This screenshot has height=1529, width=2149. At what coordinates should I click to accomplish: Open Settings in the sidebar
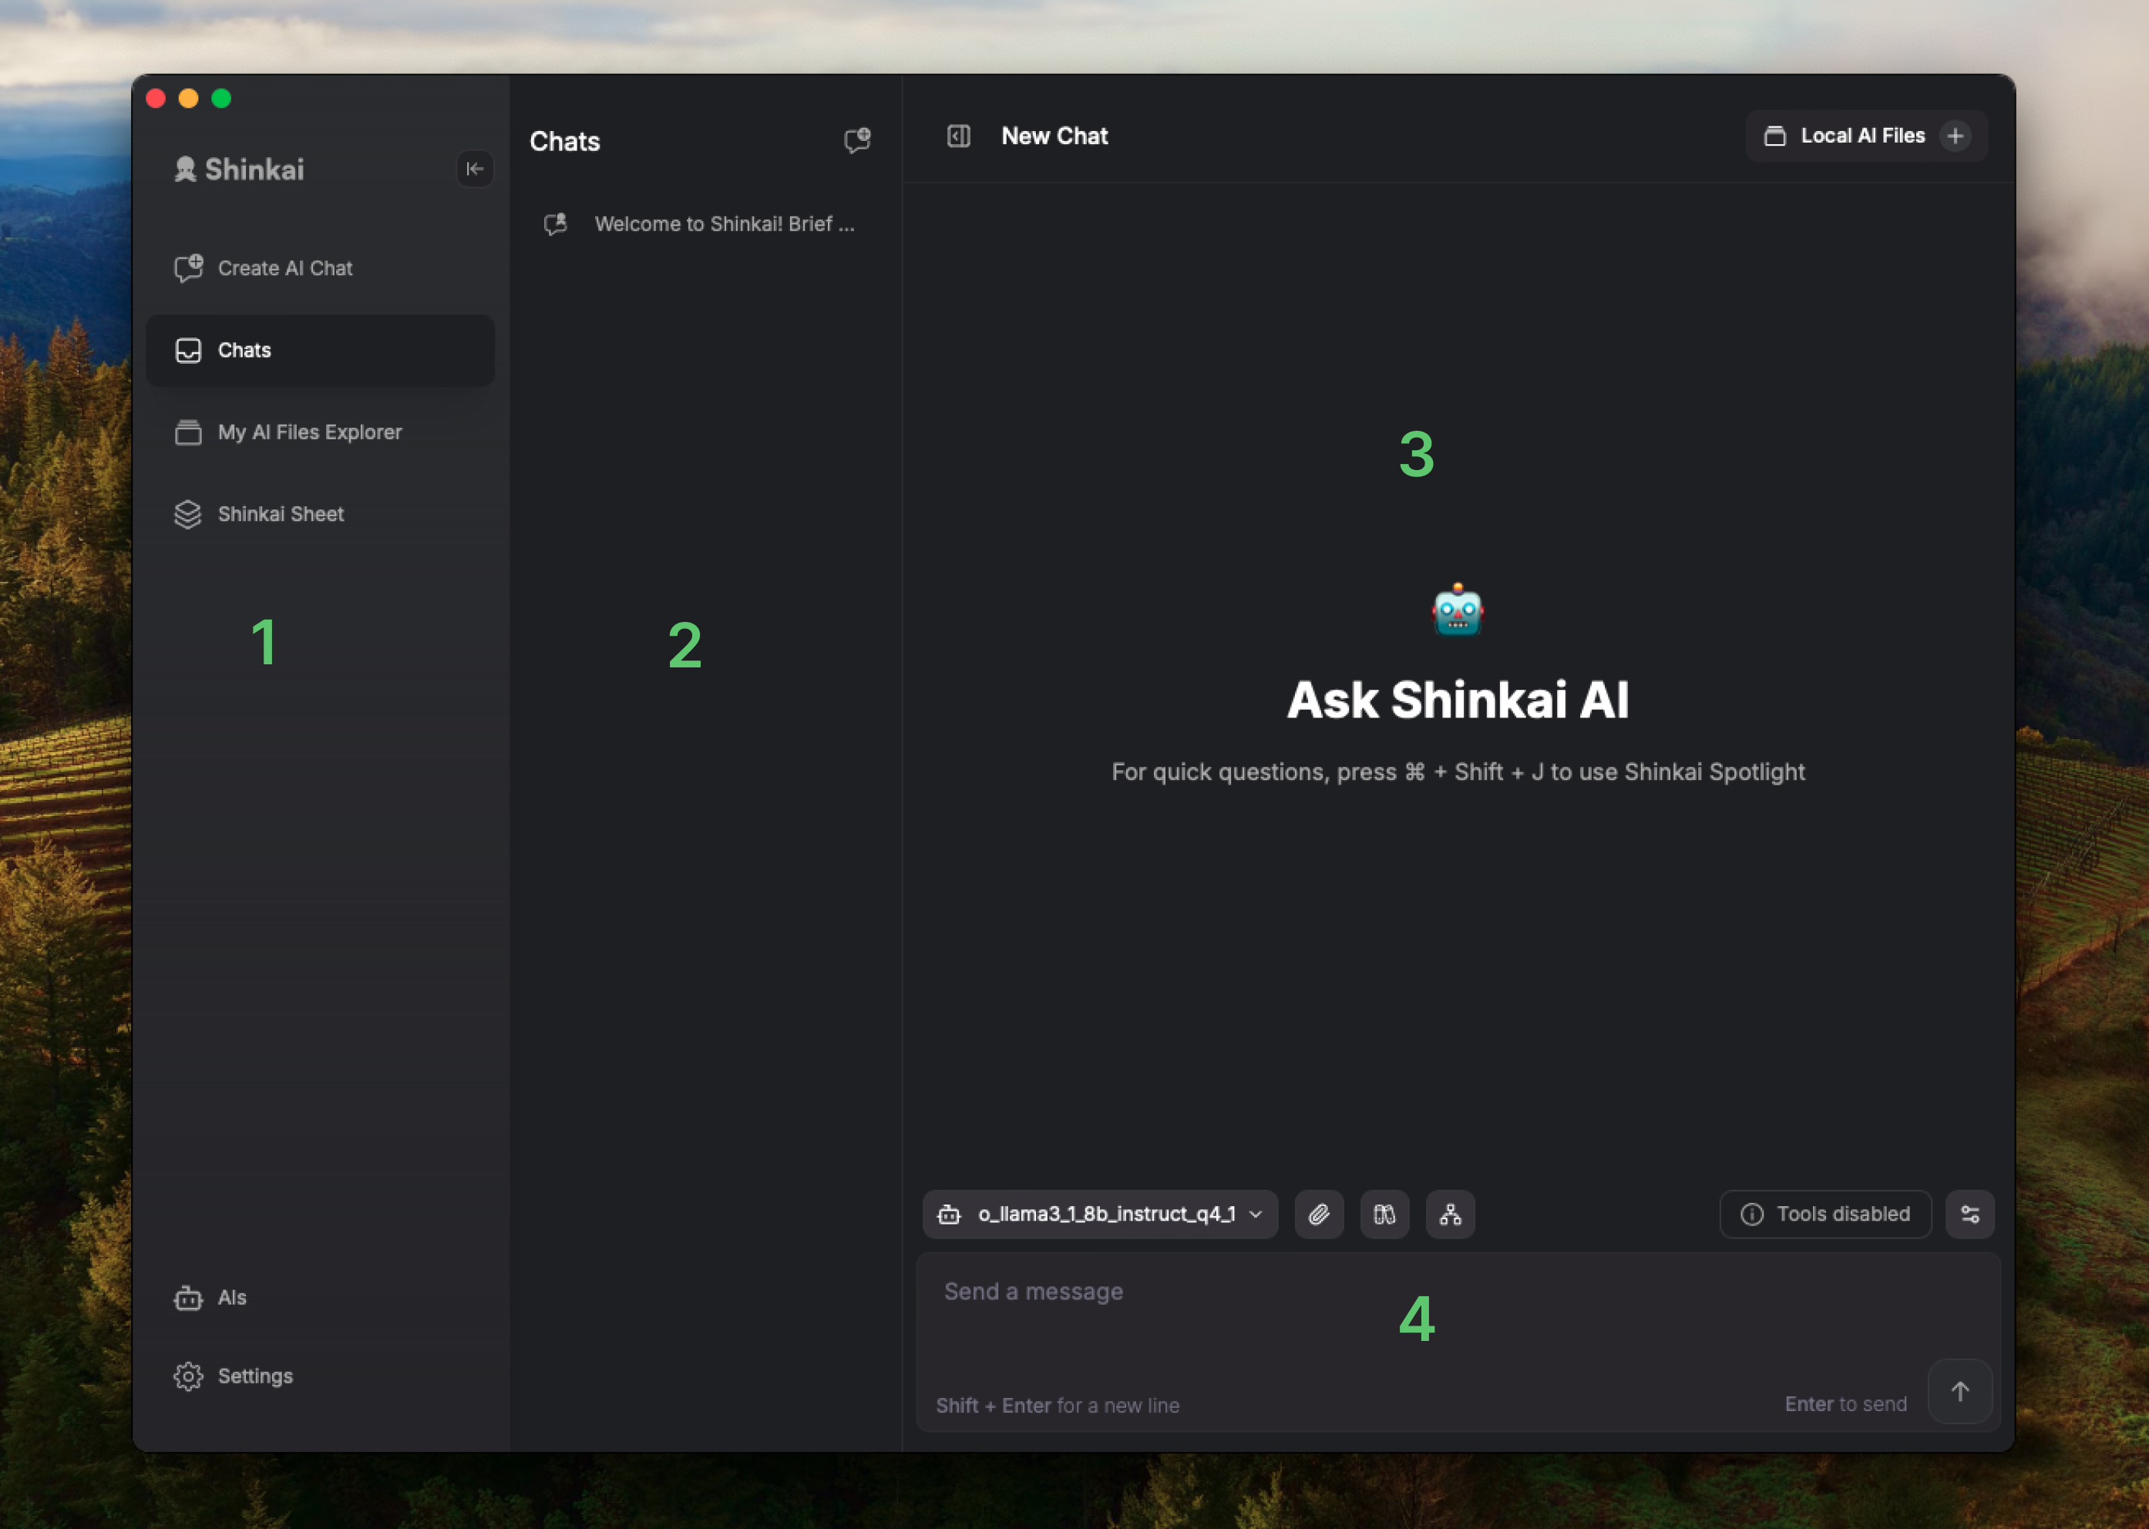click(254, 1376)
